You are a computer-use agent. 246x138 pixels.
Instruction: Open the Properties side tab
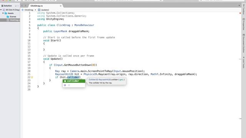244,24
